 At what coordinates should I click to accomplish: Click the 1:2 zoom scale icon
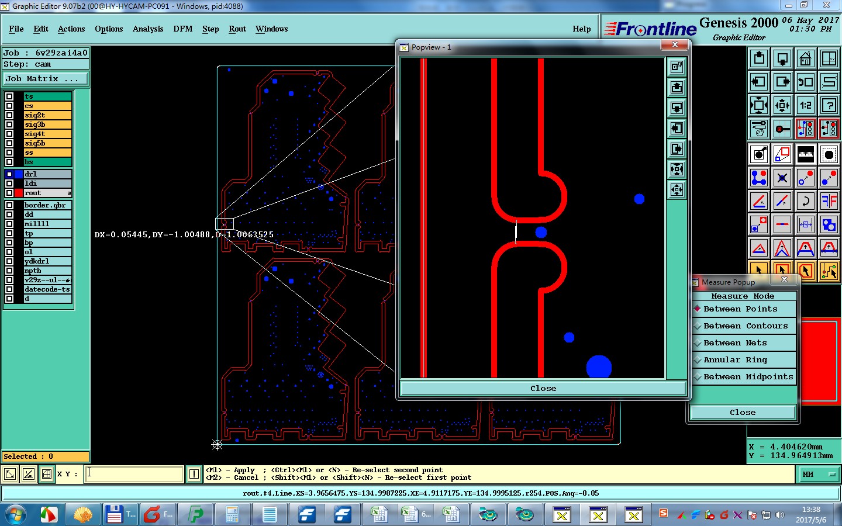pos(806,105)
